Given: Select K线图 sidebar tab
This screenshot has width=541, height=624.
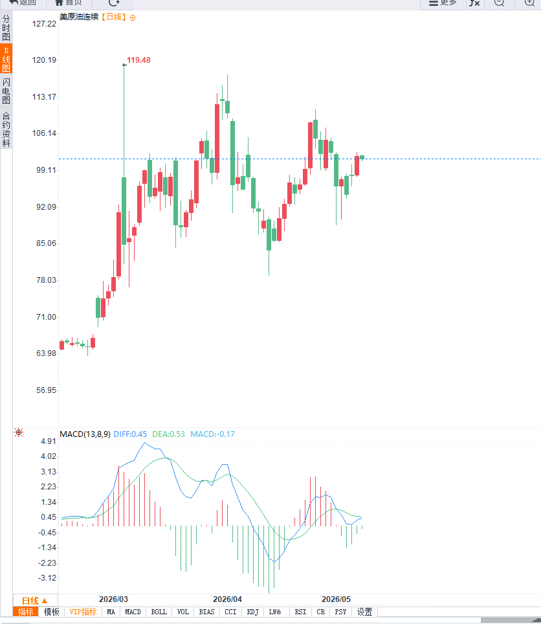Looking at the screenshot, I should pos(6,60).
